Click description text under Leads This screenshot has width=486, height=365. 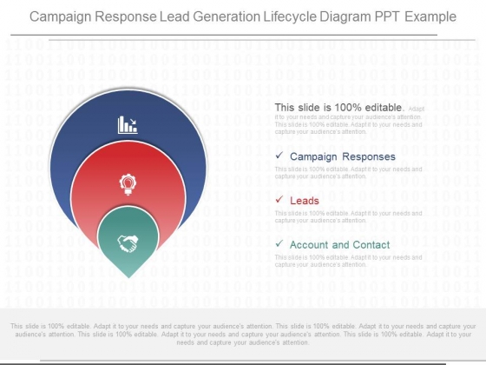click(x=348, y=216)
